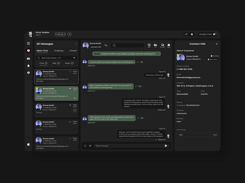This screenshot has width=245, height=183.
Task: Open settings gear in the sidebar
Action: click(x=28, y=73)
